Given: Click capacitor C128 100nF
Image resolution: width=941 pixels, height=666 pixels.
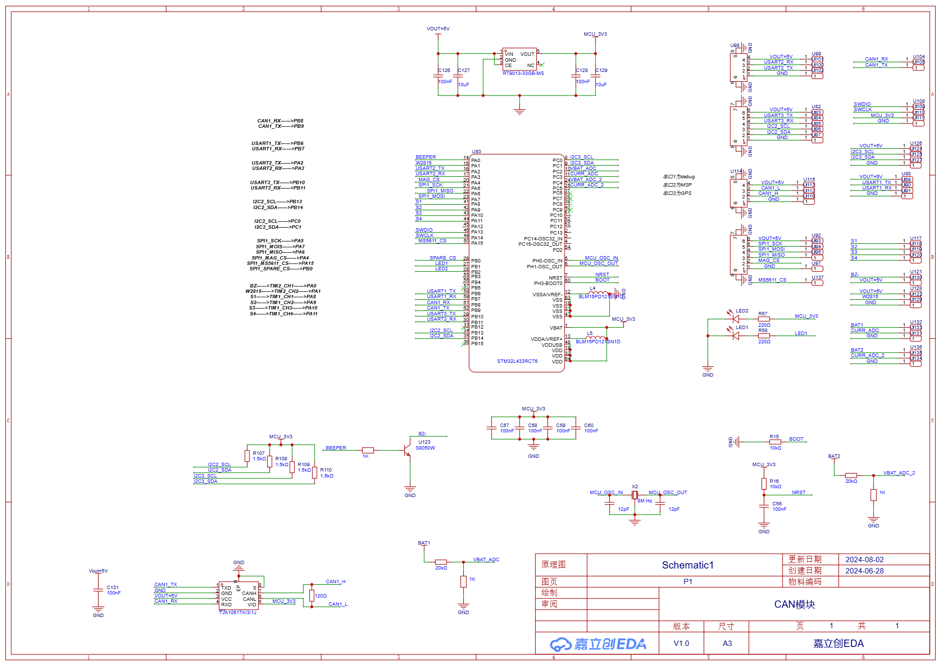Looking at the screenshot, I should pos(575,75).
